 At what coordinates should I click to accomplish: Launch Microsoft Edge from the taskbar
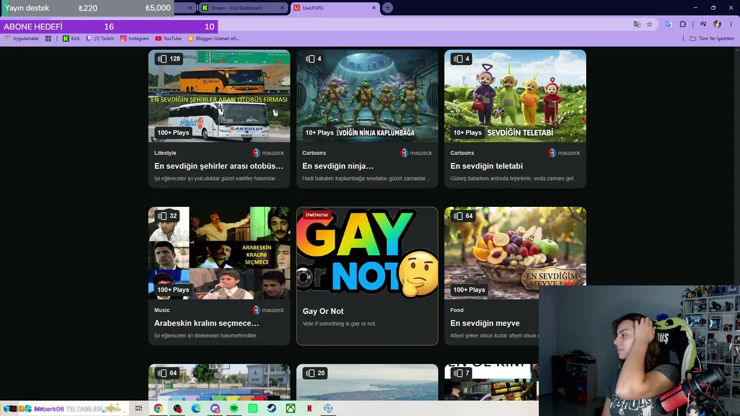pyautogui.click(x=196, y=408)
